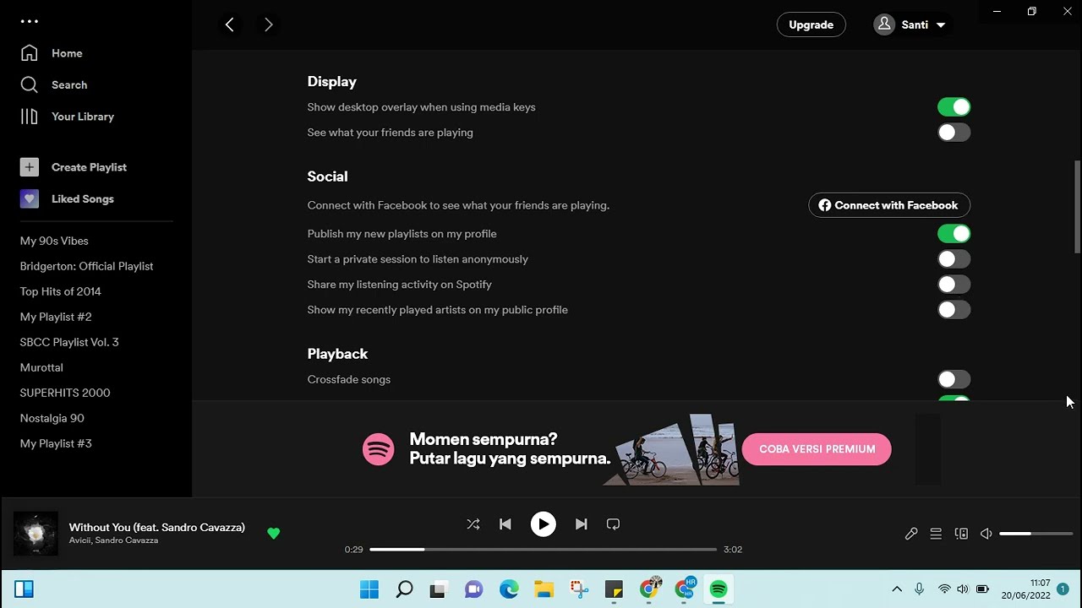Click the Spotify logo in ad banner
This screenshot has height=608, width=1082.
click(x=379, y=449)
